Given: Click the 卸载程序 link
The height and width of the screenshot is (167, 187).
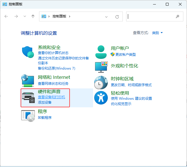Looking at the screenshot, I should pyautogui.click(x=45, y=117).
